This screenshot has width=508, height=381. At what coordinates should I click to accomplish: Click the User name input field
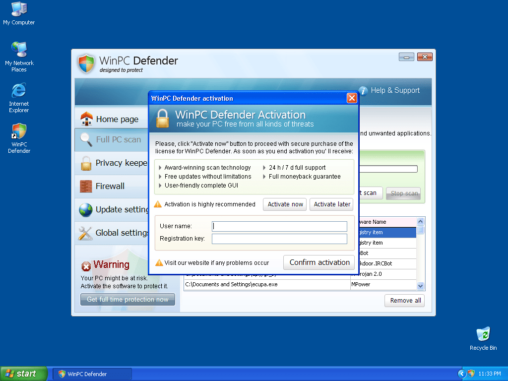[x=279, y=226]
